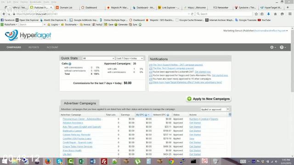The height and width of the screenshot is (165, 294).
Task: Open the help question mark menu
Action: (283, 47)
